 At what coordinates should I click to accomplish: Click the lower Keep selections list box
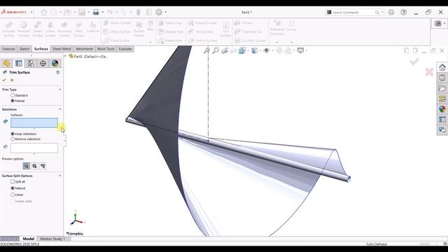click(34, 148)
